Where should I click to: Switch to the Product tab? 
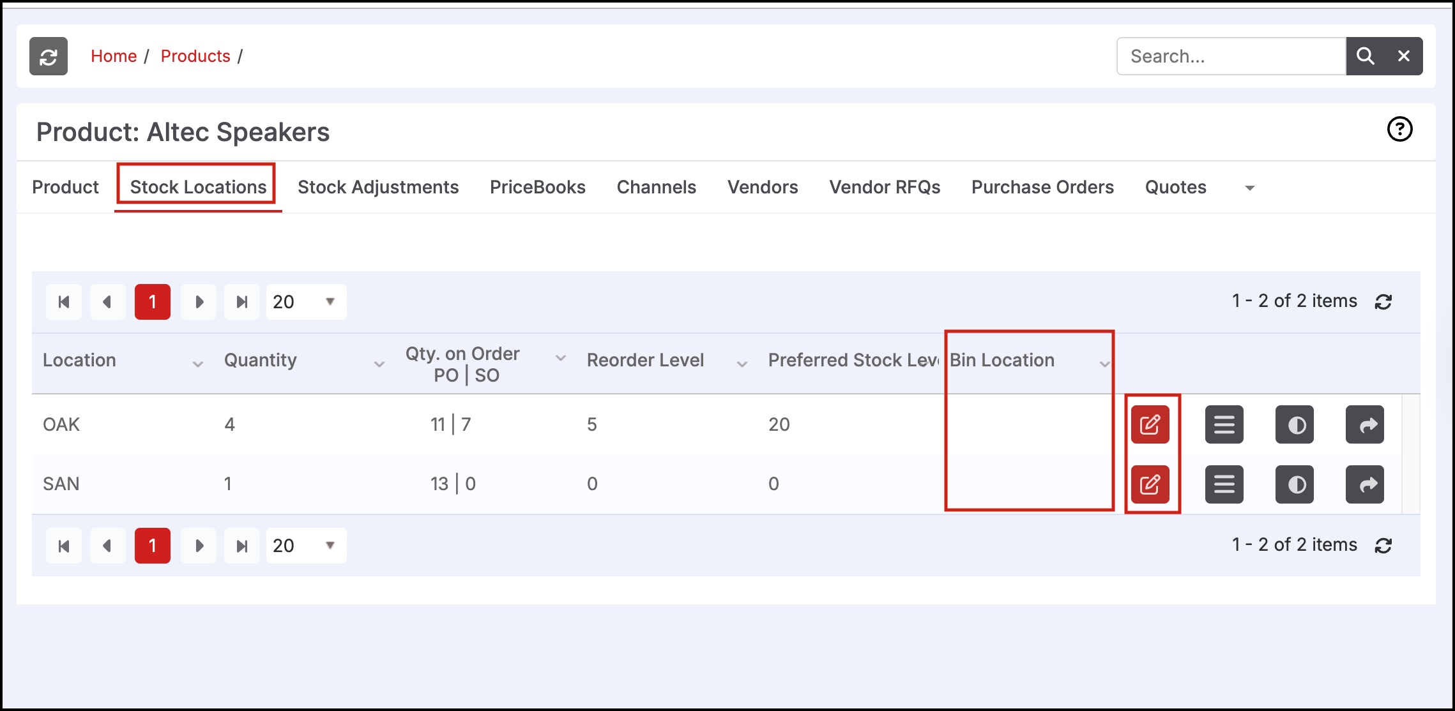tap(66, 187)
